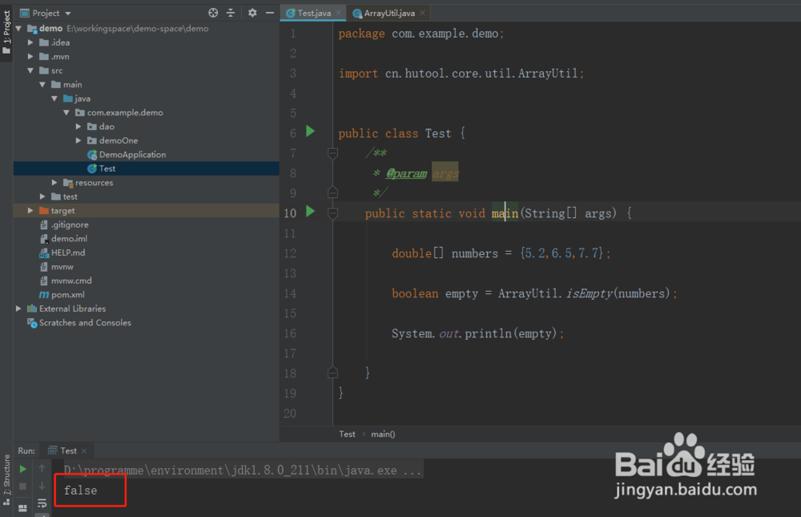Collapse the demo project root node

coord(19,28)
